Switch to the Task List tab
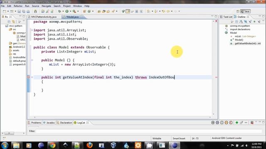The image size is (266, 149). 226,17
